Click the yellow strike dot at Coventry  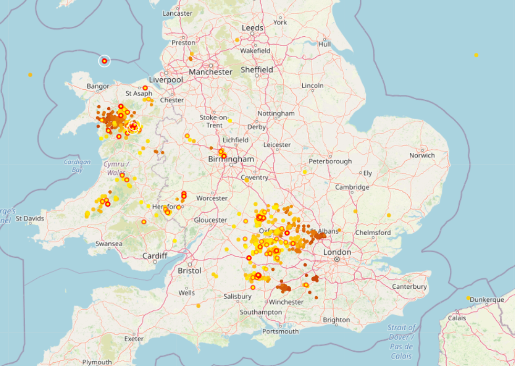point(247,180)
